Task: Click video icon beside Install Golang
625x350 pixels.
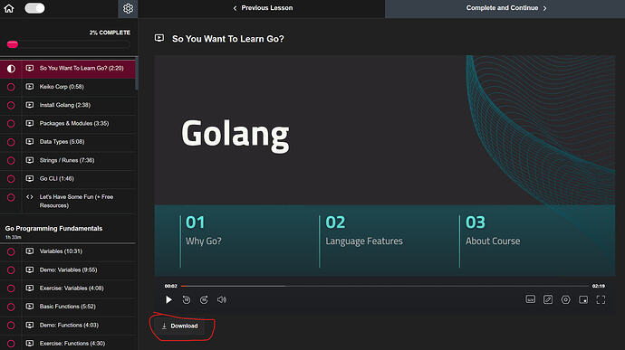Action: click(30, 105)
